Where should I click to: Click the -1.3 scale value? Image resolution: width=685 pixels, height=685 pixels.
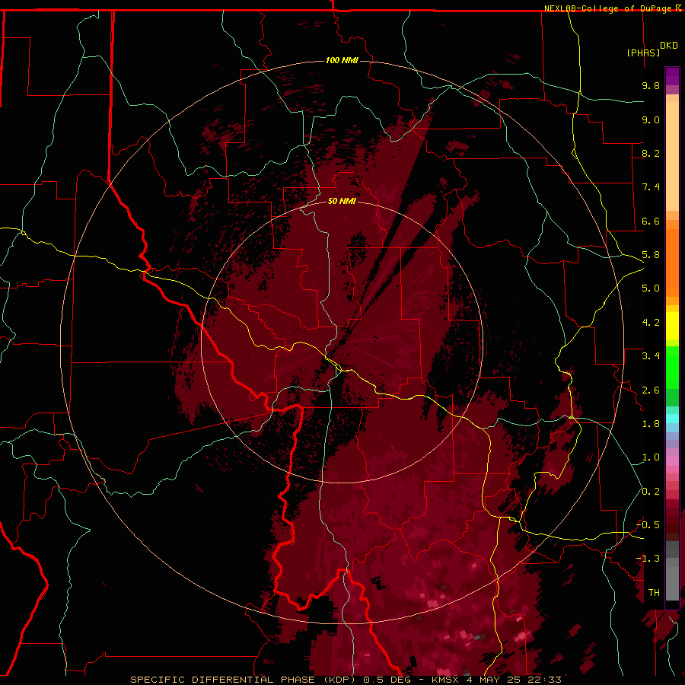click(x=648, y=559)
